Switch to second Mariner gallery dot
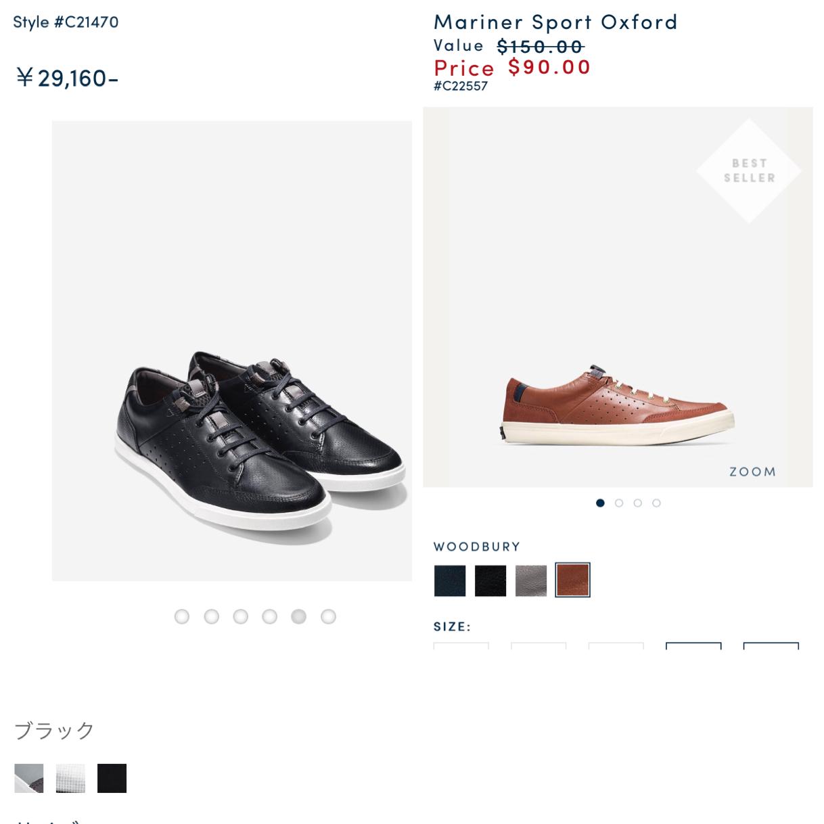This screenshot has height=824, width=824. pyautogui.click(x=619, y=503)
